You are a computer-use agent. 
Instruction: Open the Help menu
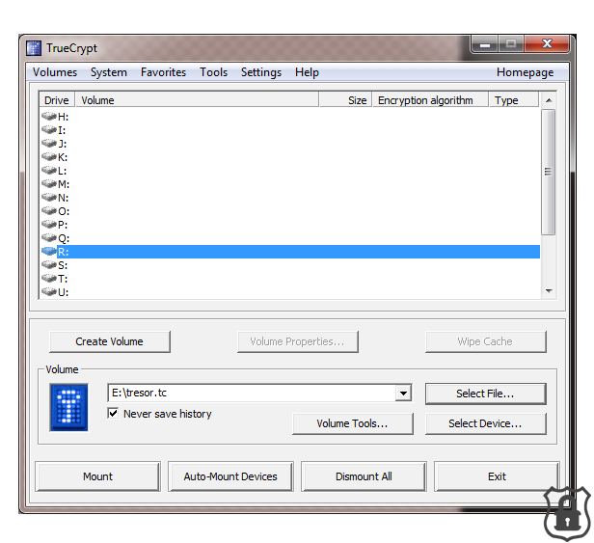point(307,72)
